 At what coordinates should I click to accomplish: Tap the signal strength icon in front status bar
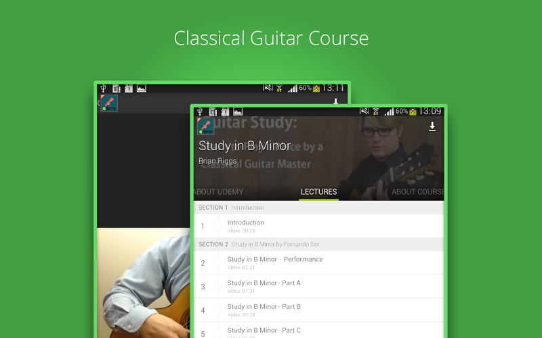(389, 112)
